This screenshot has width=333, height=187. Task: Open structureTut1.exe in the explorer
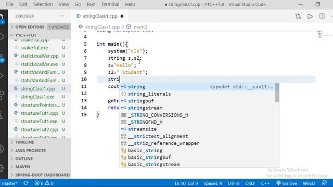[40, 121]
